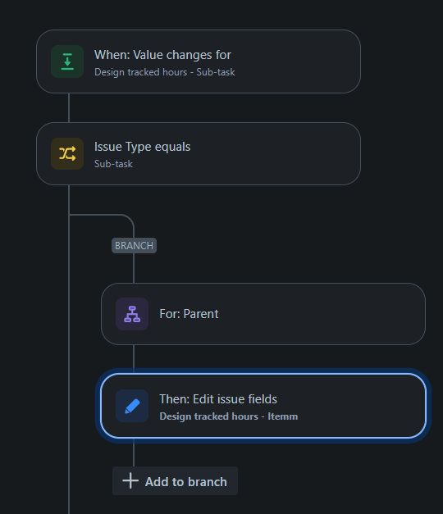Click the 'Sub-task' text under Issue Type
This screenshot has width=443, height=514.
(113, 164)
